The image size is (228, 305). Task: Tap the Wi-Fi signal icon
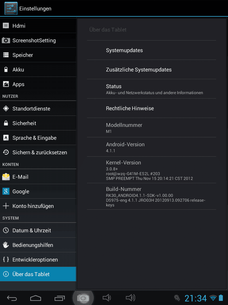pyautogui.click(x=213, y=298)
